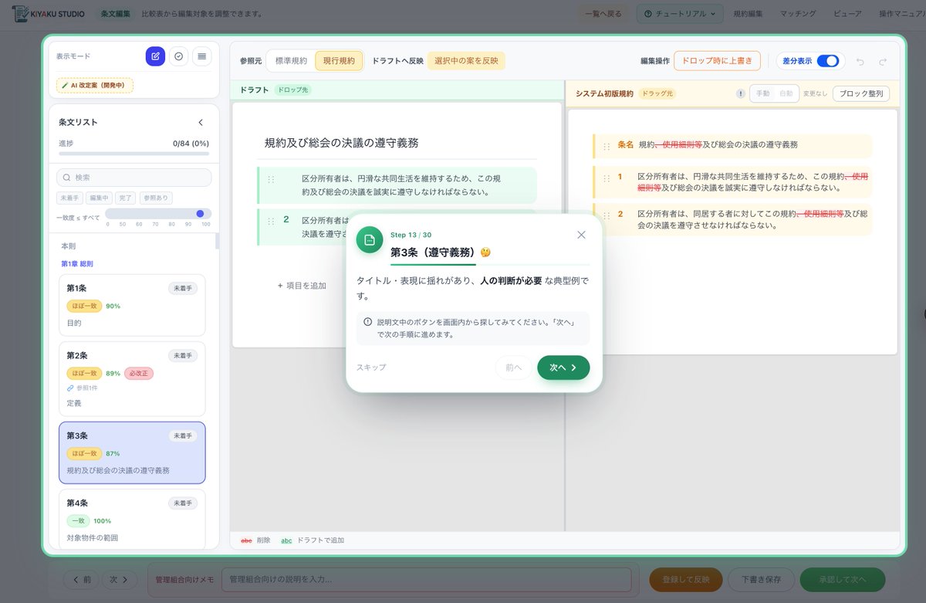Open the チュートリアル dropdown
Image resolution: width=926 pixels, height=603 pixels.
tap(679, 13)
